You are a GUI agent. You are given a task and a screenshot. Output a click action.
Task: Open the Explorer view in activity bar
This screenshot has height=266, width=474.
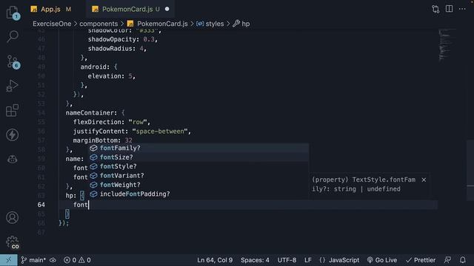(x=13, y=13)
